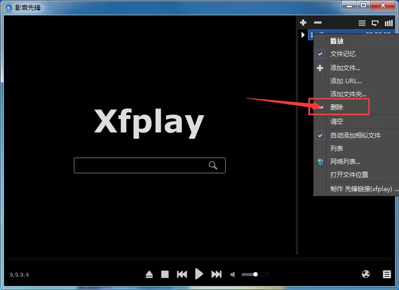This screenshot has height=290, width=399.
Task: Maximize the 影音先锋 window
Action: coord(363,6)
